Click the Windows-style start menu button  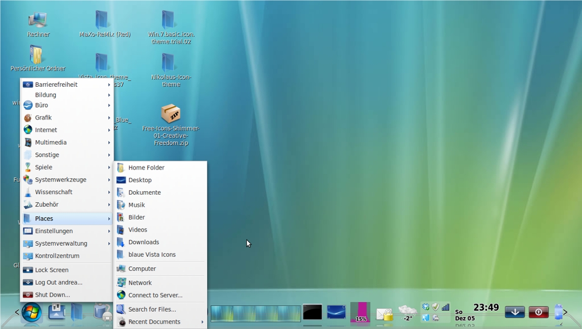(x=32, y=312)
